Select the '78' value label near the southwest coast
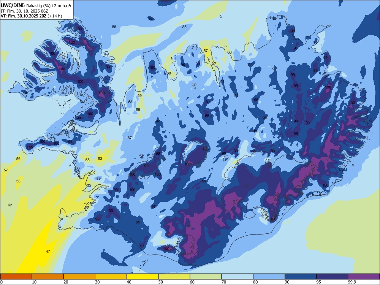The height and width of the screenshot is (285, 380). [x=59, y=226]
